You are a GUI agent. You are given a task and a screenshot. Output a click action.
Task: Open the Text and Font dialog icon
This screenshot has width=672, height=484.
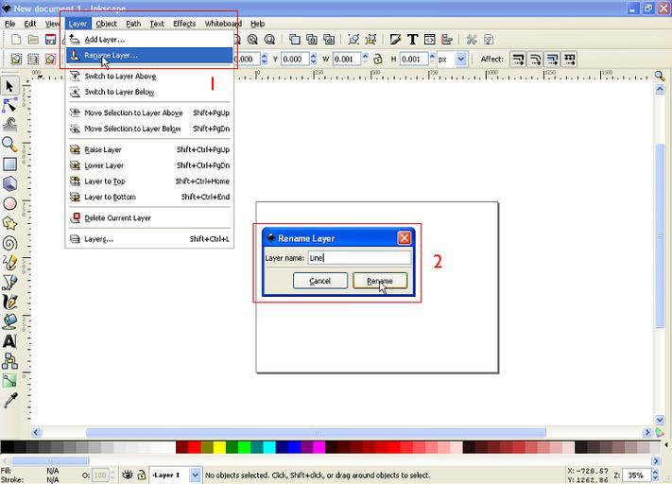coord(412,40)
